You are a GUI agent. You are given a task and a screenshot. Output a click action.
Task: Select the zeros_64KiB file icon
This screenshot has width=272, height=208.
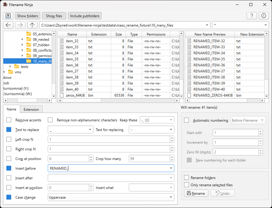(62, 95)
